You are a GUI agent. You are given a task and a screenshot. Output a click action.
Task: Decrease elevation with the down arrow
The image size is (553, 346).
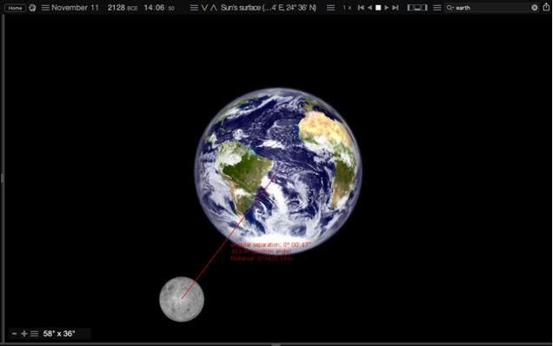[x=204, y=8]
